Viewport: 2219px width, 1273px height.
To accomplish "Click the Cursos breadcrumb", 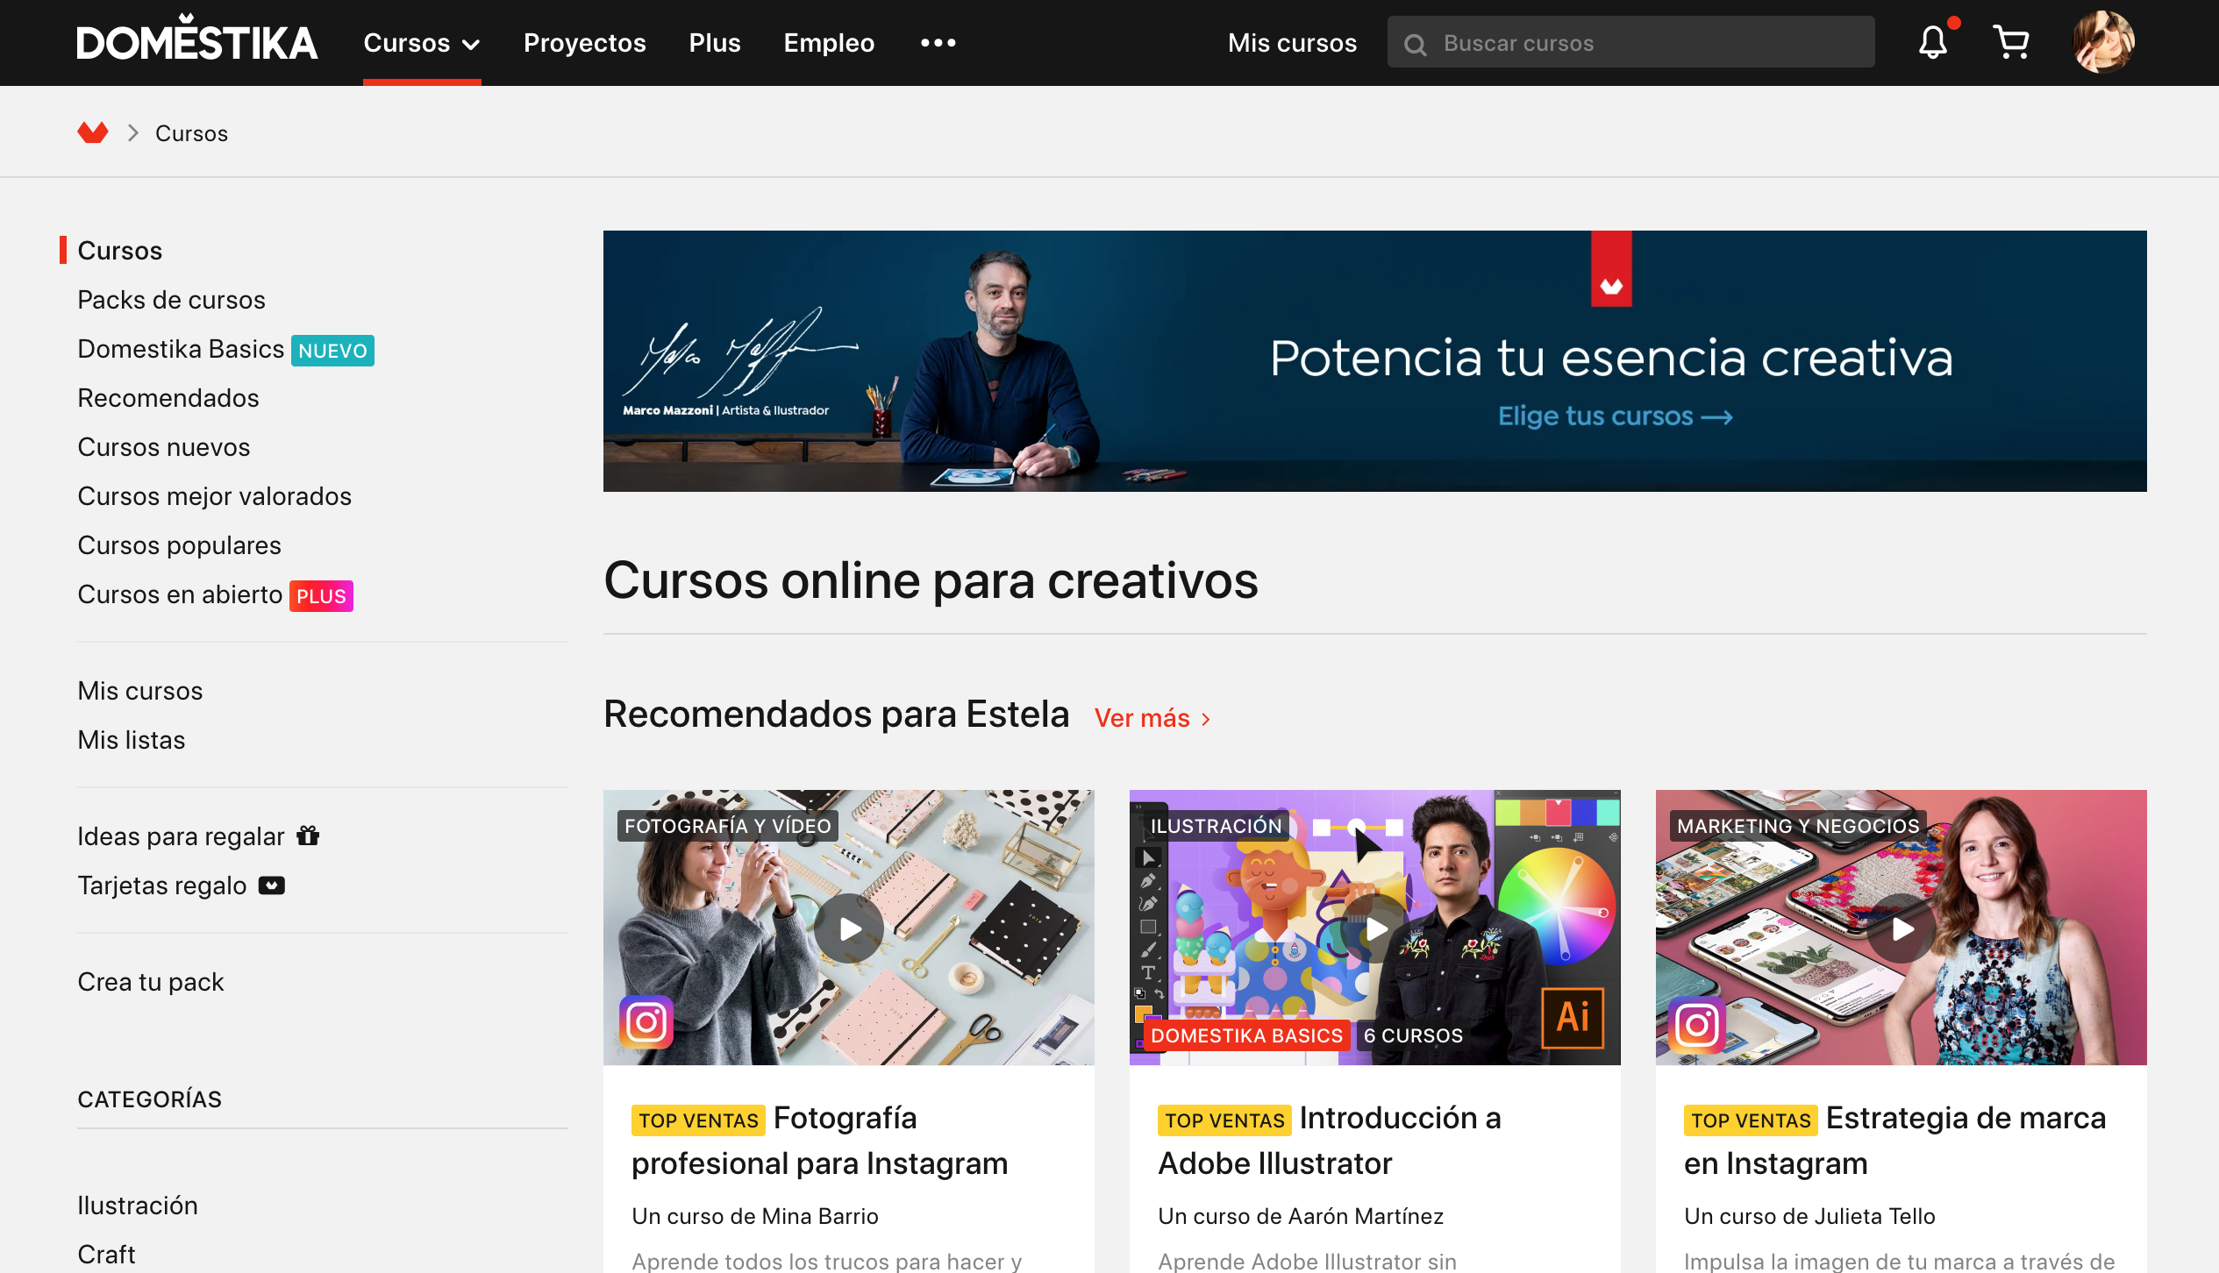I will point(191,133).
